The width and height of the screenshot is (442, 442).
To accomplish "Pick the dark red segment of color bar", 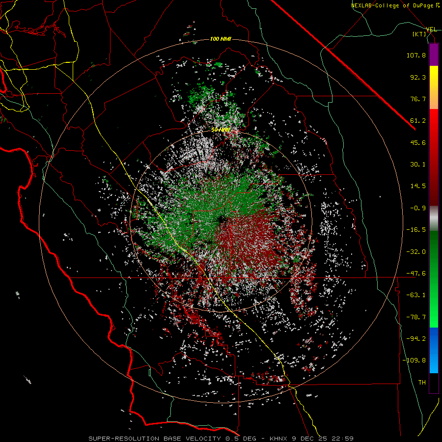I will point(434,157).
